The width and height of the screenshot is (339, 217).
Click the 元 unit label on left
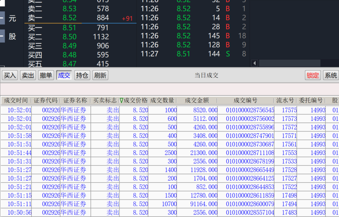pos(12,18)
